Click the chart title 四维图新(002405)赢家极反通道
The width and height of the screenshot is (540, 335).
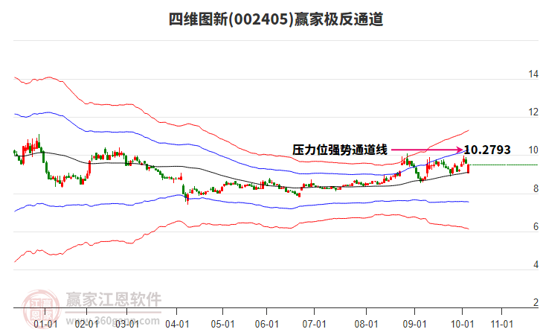276,19
